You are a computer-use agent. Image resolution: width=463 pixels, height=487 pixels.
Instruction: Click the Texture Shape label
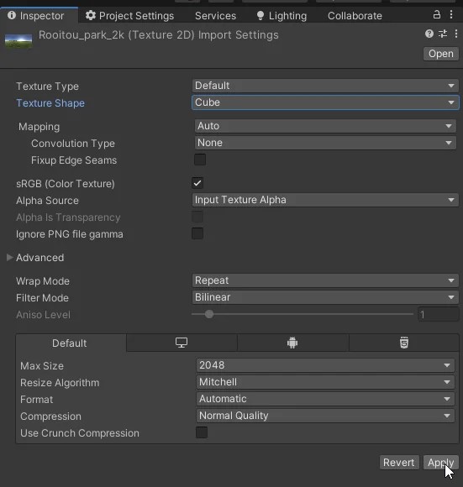pyautogui.click(x=50, y=103)
